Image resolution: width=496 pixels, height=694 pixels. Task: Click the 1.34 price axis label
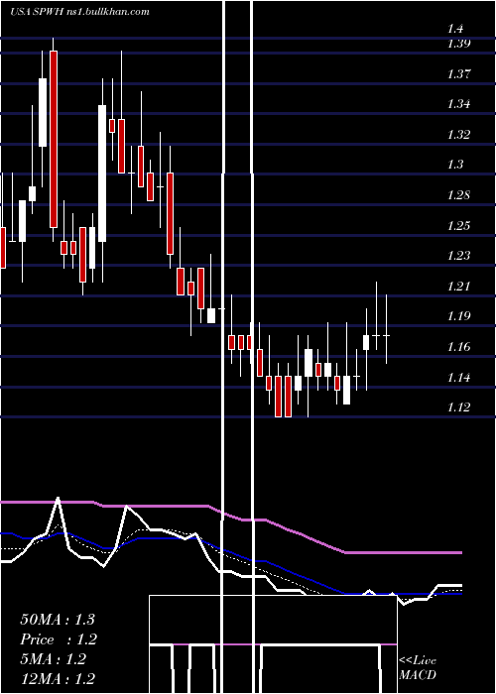click(458, 104)
